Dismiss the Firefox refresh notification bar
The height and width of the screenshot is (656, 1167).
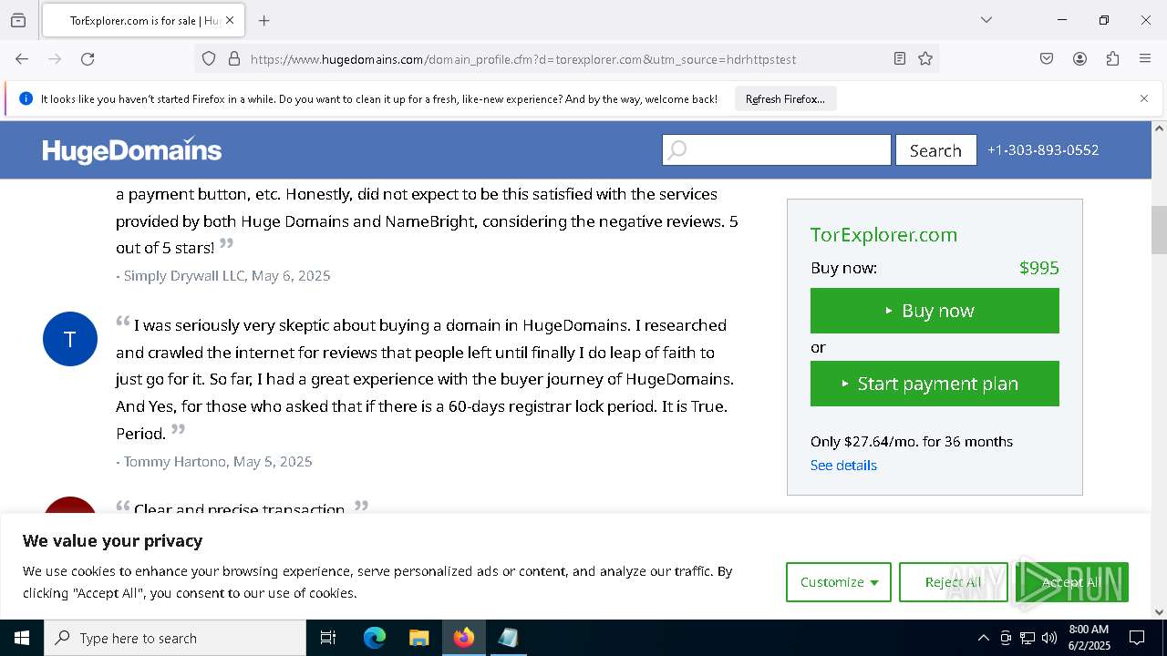coord(1144,98)
